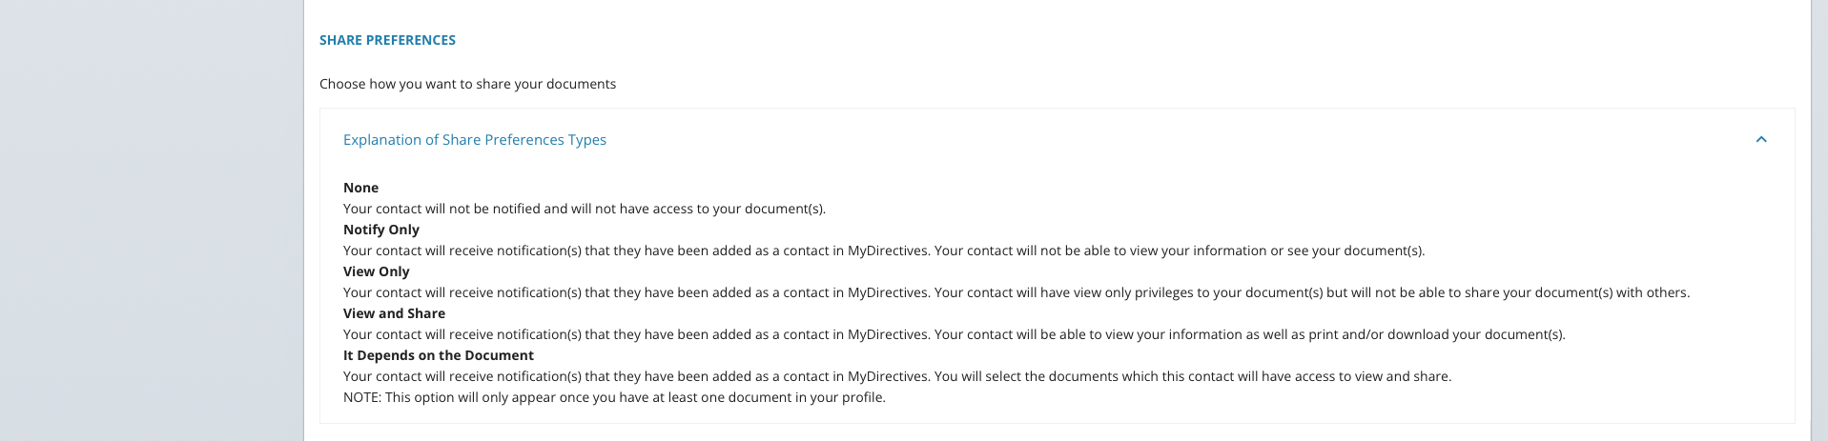Click the NOTE line about option appearing
Screen dimensions: 1828x441
pyautogui.click(x=614, y=397)
